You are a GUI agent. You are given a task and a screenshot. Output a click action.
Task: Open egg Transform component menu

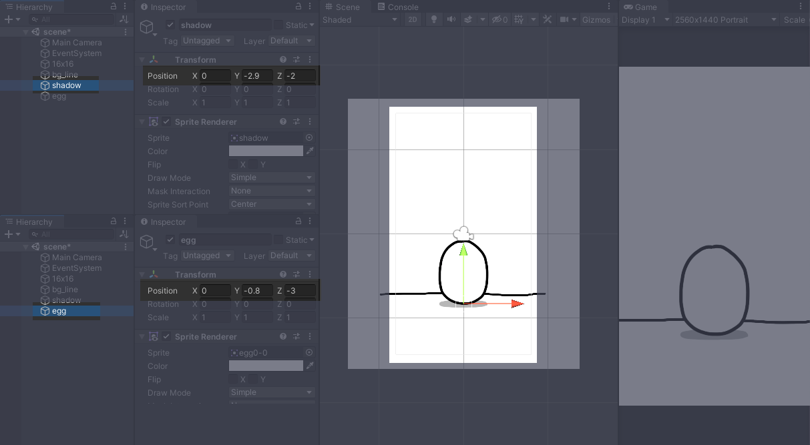[x=310, y=274]
